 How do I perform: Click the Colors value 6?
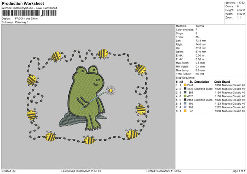238,7
